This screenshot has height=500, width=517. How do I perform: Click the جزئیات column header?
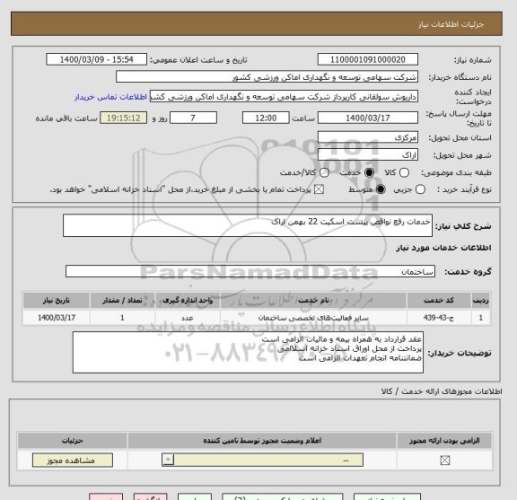pyautogui.click(x=73, y=441)
